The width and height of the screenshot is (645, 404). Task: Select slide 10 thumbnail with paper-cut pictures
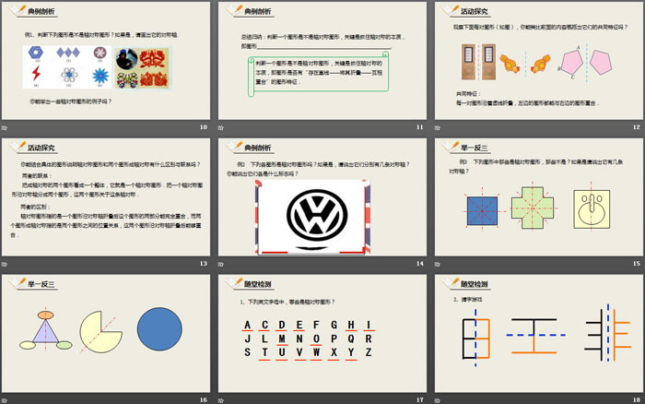click(106, 61)
